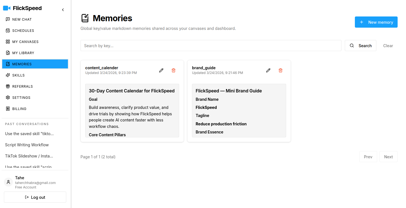
Task: Delete the brand_guide memory with trash icon
Action: 281,70
